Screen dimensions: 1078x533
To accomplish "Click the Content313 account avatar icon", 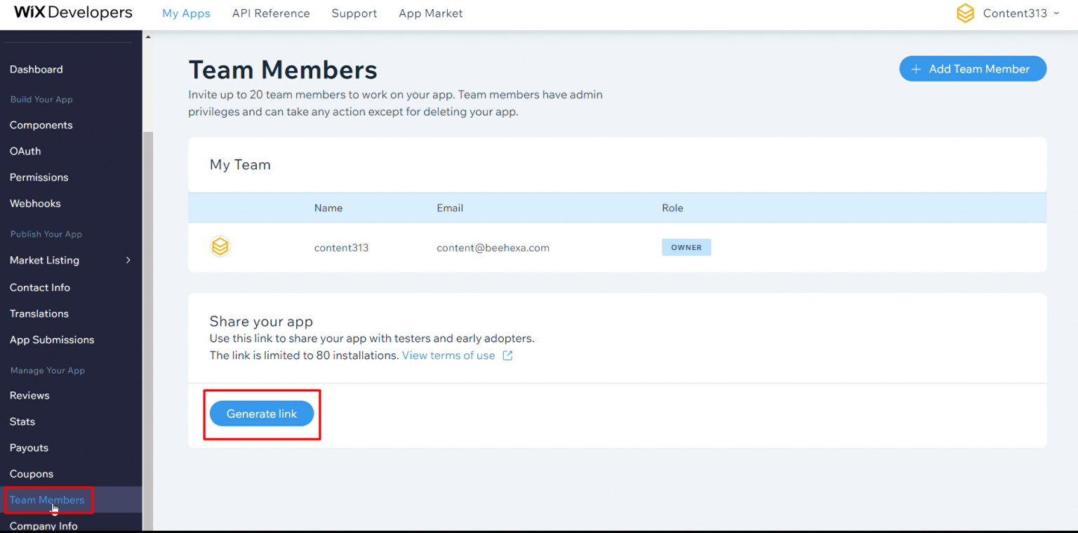I will [965, 13].
